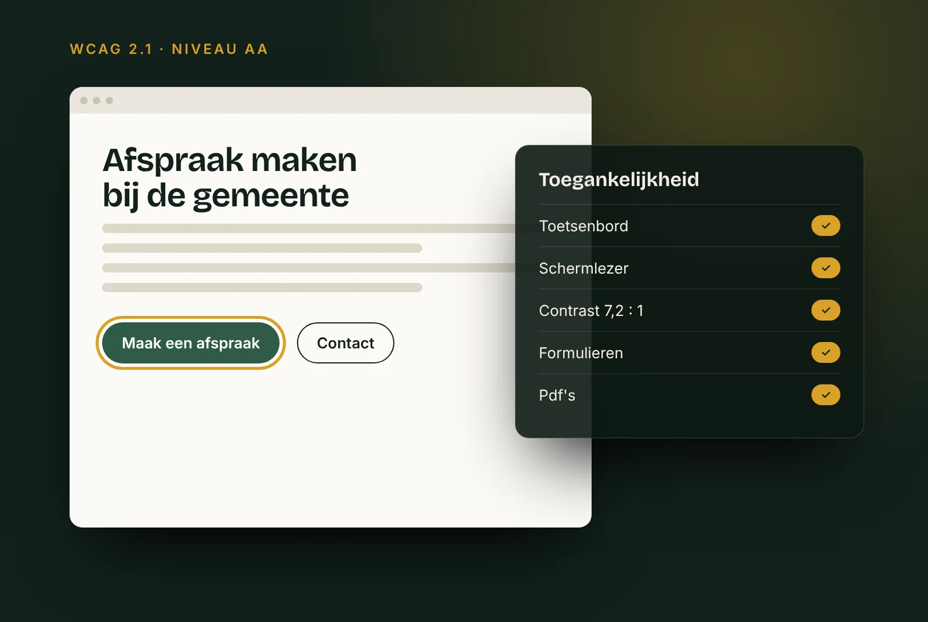Toggle the Contrast 7,2 : 1 check badge
This screenshot has height=622, width=928.
coord(825,310)
